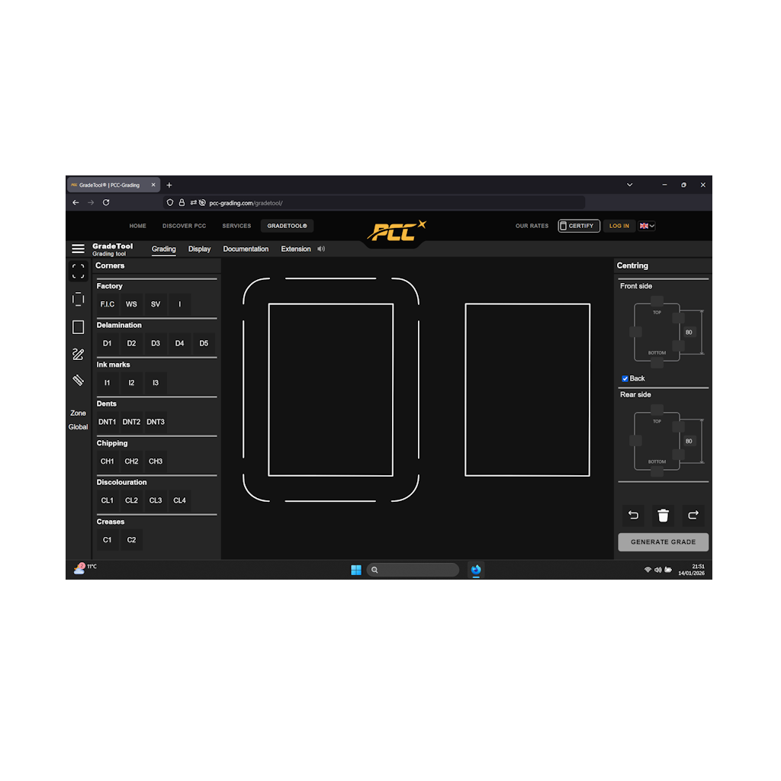The width and height of the screenshot is (781, 781).
Task: Select the Edges tool icon
Action: tap(79, 299)
